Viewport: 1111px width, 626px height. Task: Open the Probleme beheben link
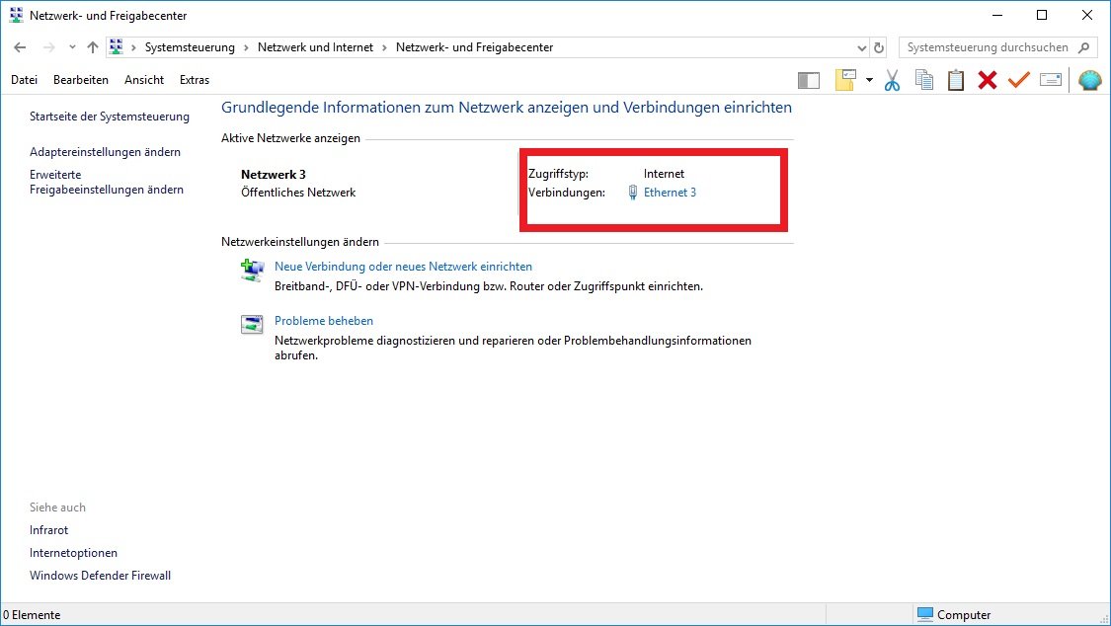point(324,321)
